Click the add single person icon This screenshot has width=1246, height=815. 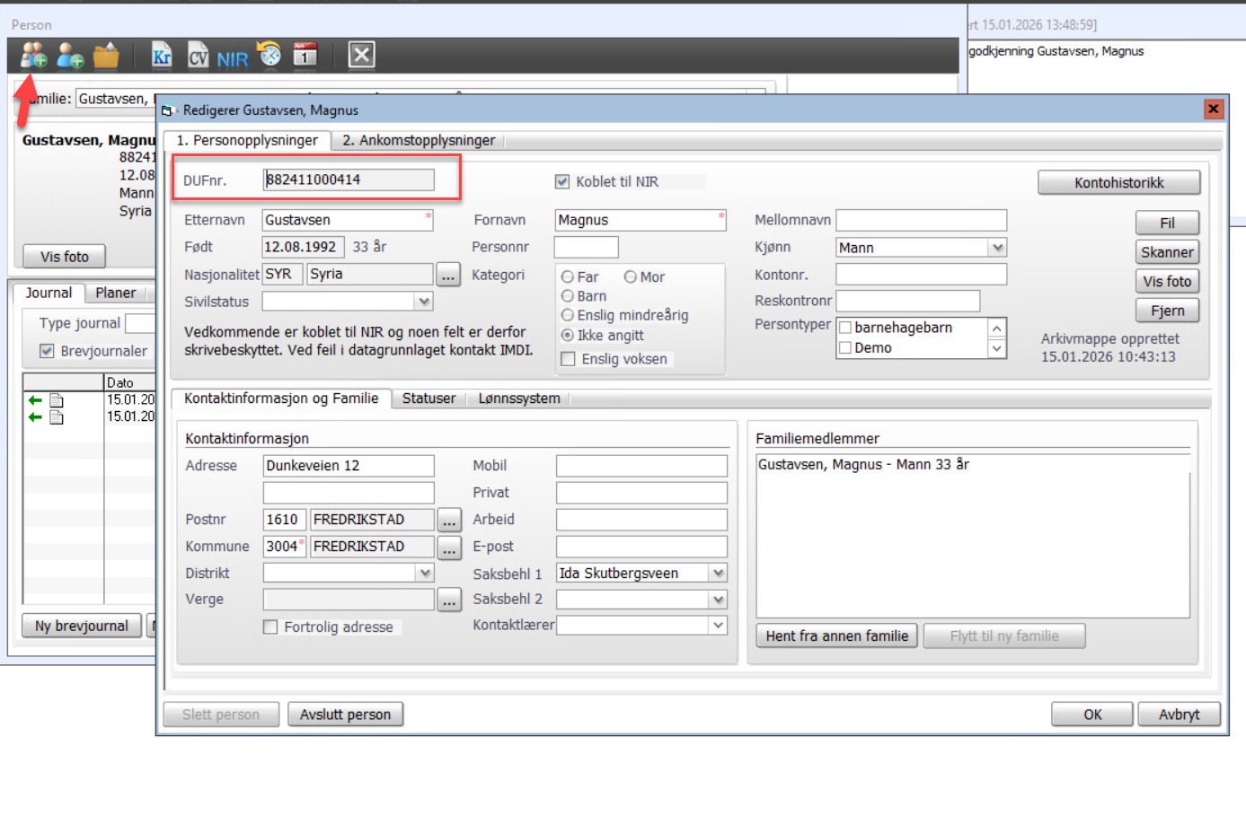pos(70,56)
